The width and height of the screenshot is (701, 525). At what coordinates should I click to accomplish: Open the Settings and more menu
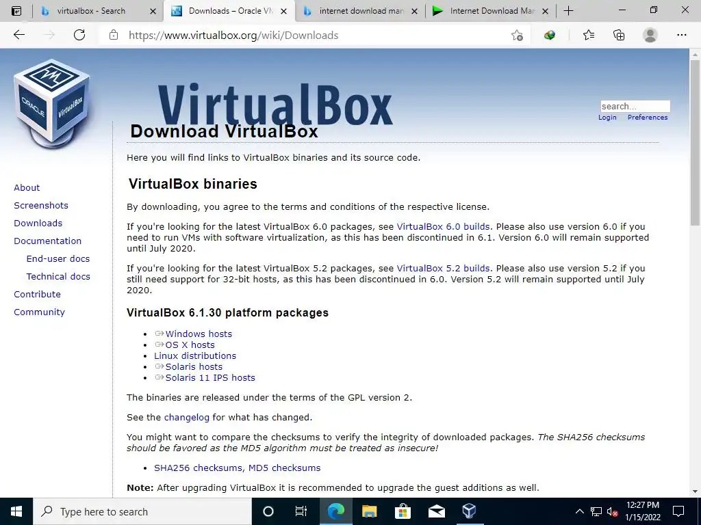click(681, 35)
